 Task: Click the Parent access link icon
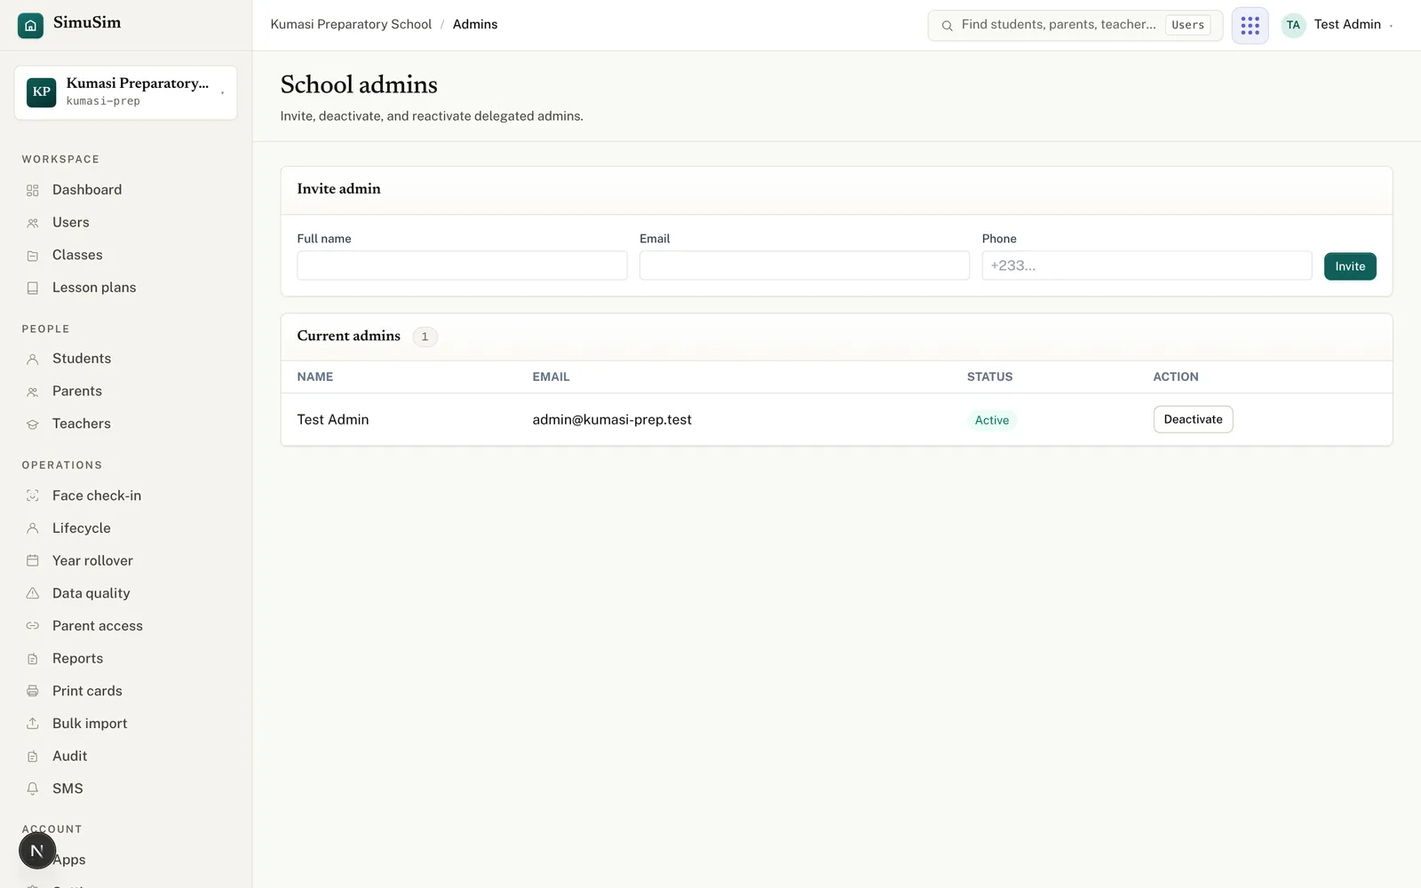point(33,626)
